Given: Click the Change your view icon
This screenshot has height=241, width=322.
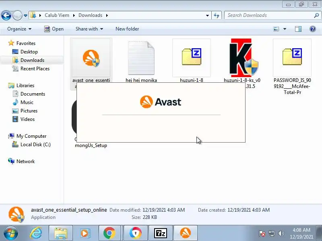Looking at the screenshot, I should pos(276,29).
